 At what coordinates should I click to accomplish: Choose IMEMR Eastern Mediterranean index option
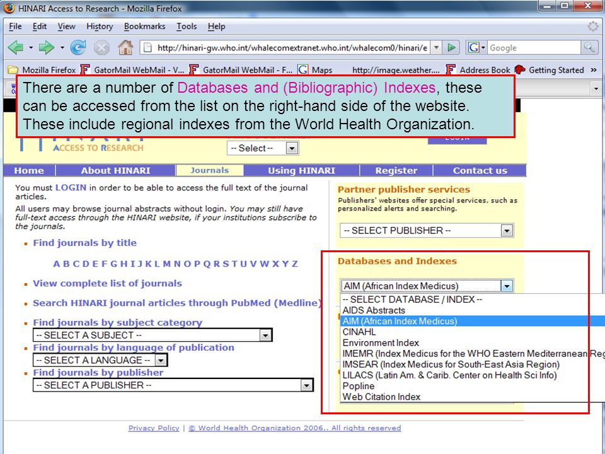pos(473,354)
